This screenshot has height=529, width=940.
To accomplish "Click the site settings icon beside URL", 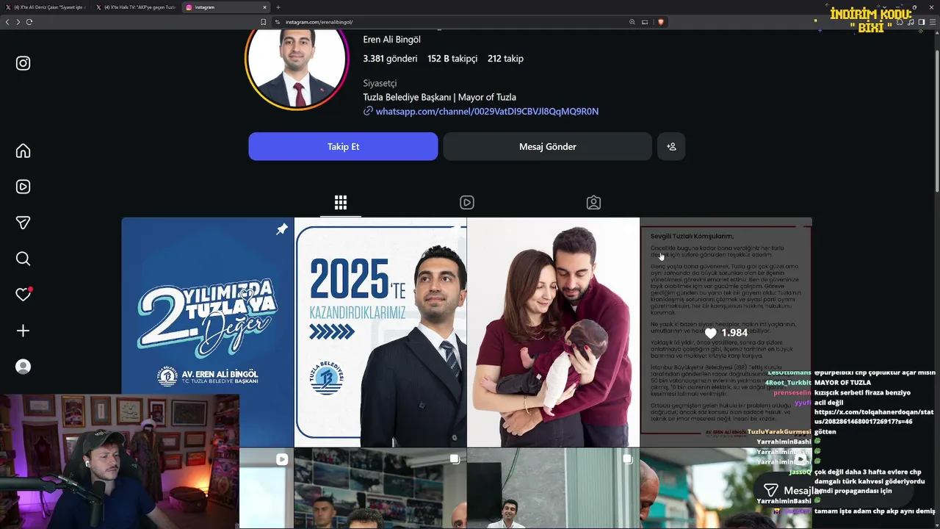I will (x=278, y=22).
